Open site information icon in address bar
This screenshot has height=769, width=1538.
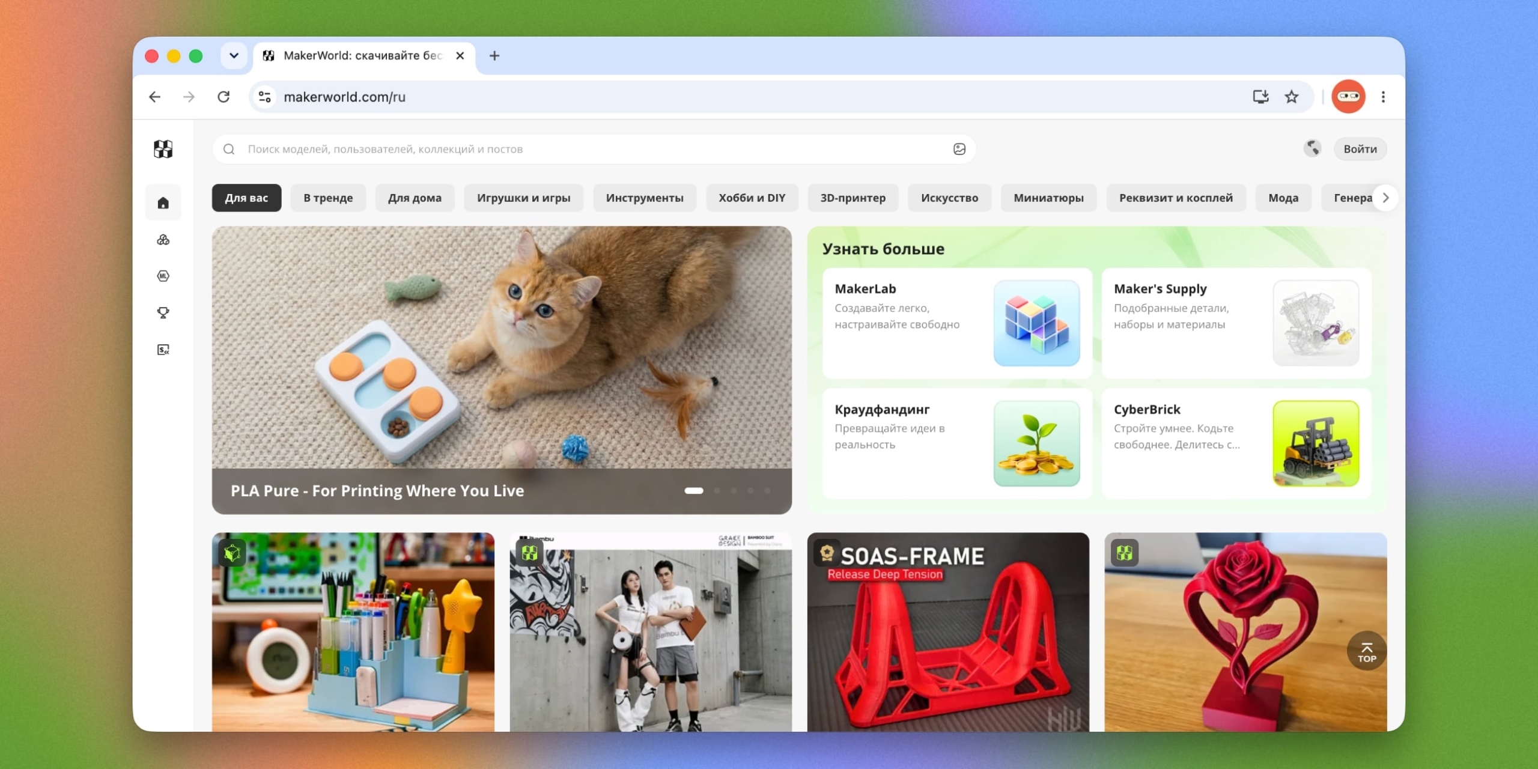pos(264,97)
